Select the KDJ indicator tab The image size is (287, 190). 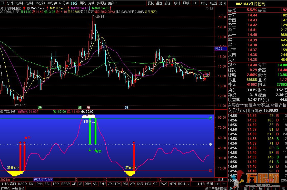(148, 184)
